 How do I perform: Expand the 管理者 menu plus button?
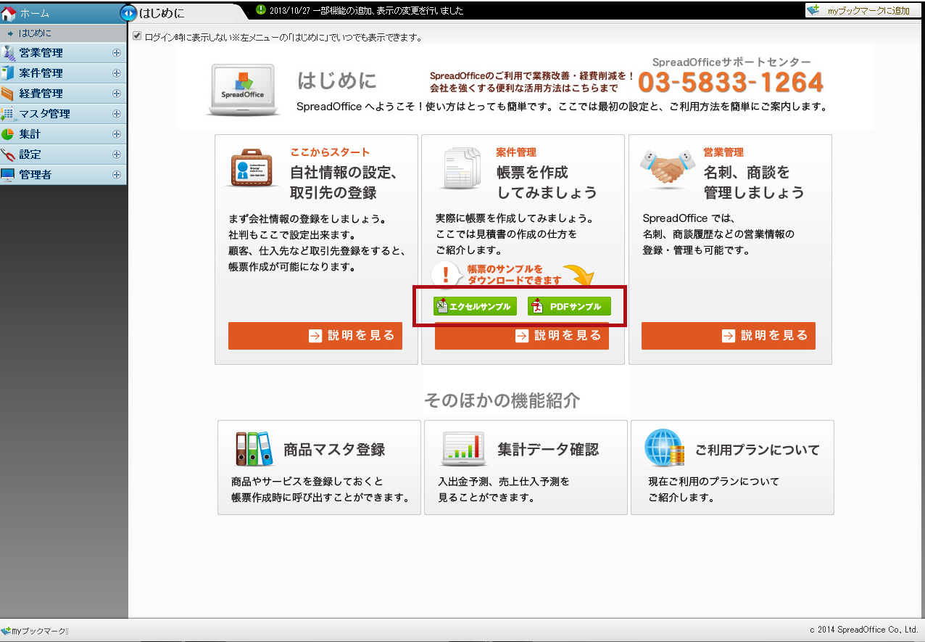pos(117,175)
